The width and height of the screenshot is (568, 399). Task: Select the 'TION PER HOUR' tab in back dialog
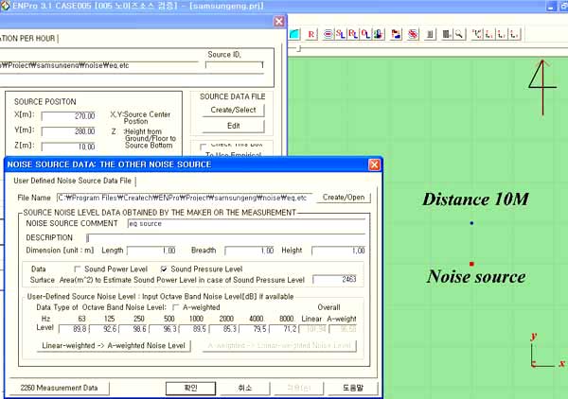click(x=28, y=39)
